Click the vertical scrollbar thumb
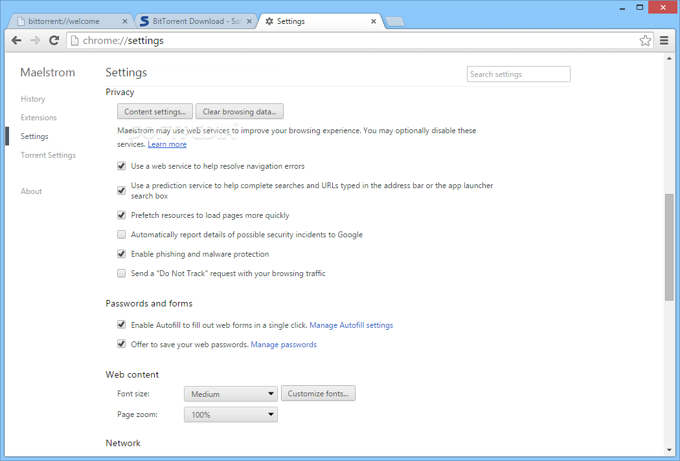The height and width of the screenshot is (461, 680). [x=669, y=247]
